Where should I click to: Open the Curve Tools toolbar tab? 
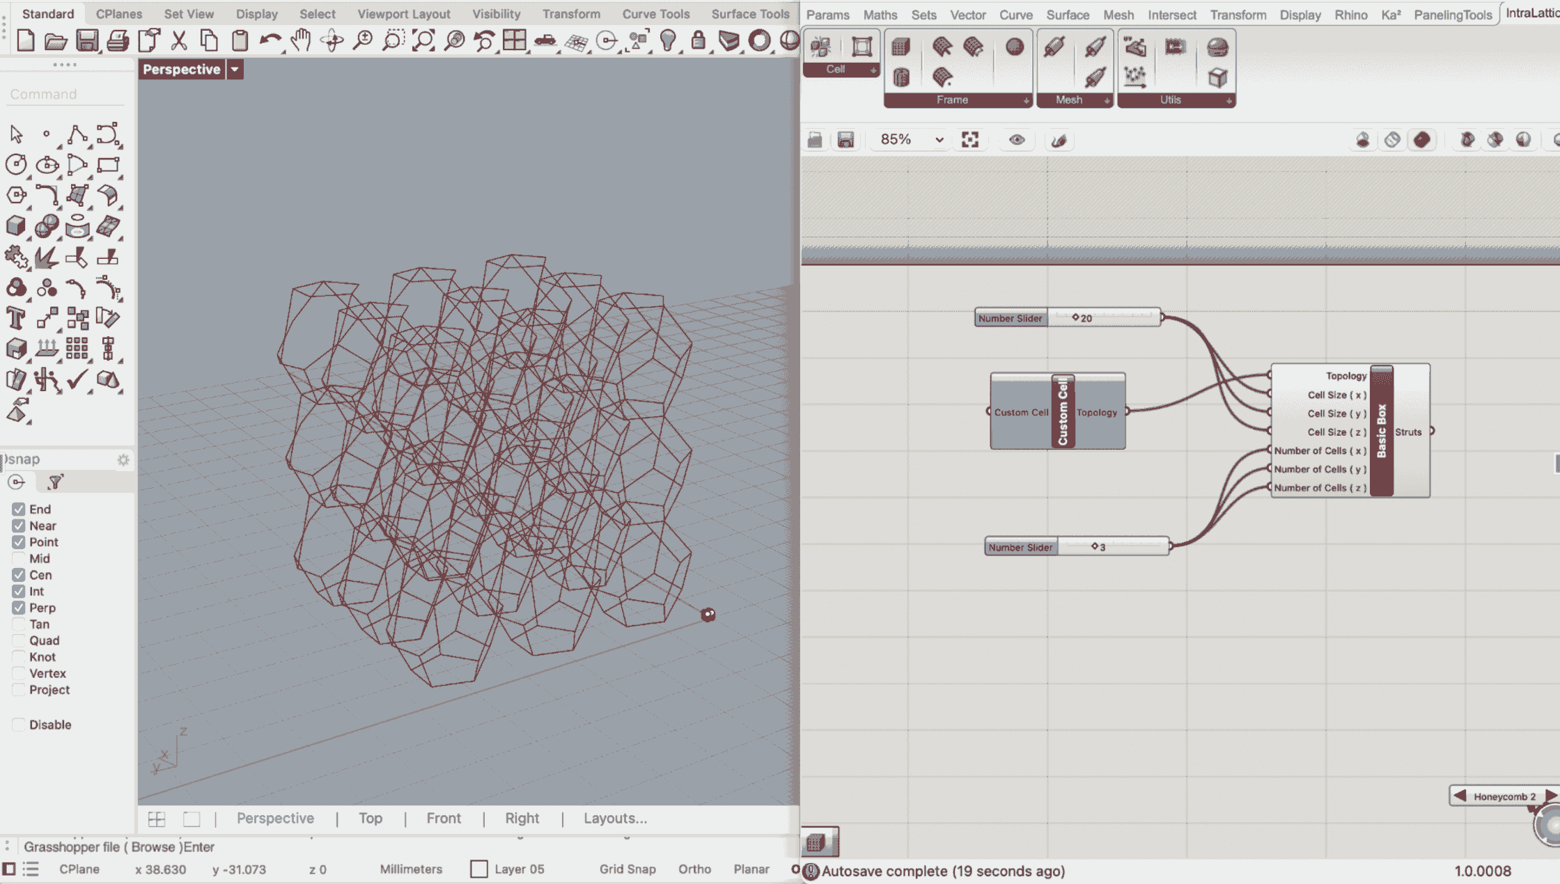coord(655,14)
